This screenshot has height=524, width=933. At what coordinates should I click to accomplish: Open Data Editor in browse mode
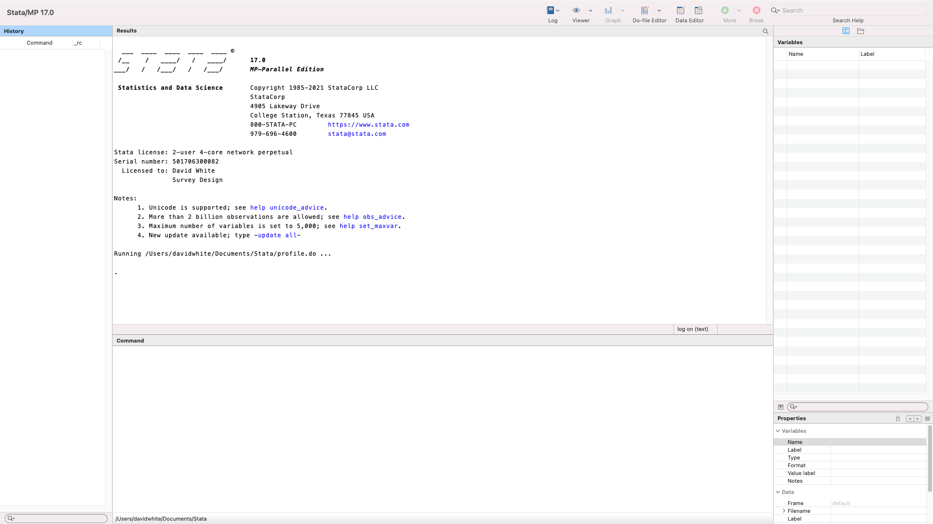698,10
